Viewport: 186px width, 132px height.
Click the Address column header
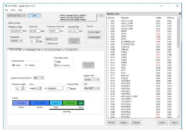[111, 18]
